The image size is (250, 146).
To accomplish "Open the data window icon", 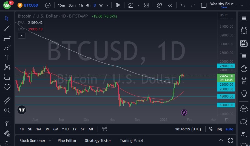I will pyautogui.click(x=244, y=56).
